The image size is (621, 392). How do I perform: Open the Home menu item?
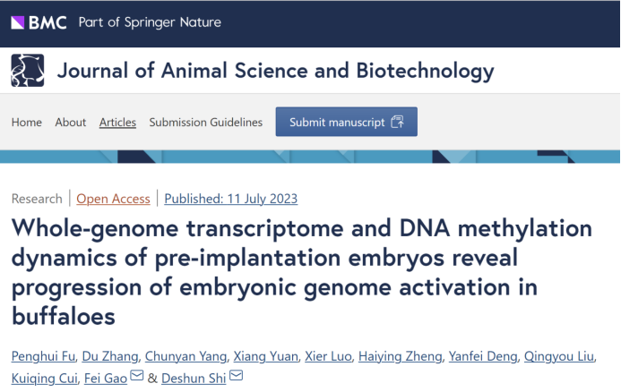click(x=27, y=123)
